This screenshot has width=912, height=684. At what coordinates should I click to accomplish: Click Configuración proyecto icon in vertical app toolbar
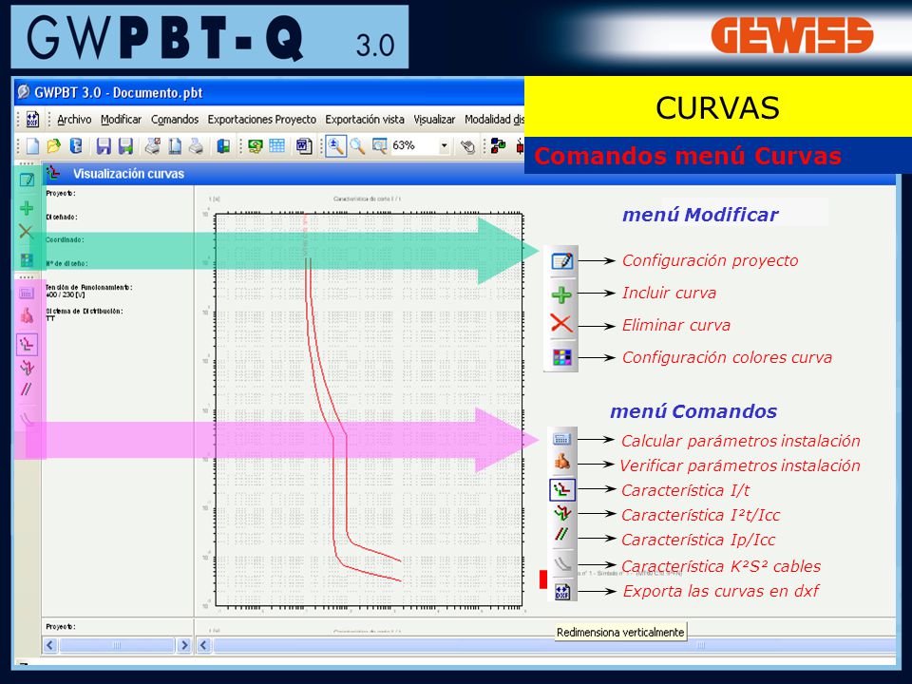(27, 180)
